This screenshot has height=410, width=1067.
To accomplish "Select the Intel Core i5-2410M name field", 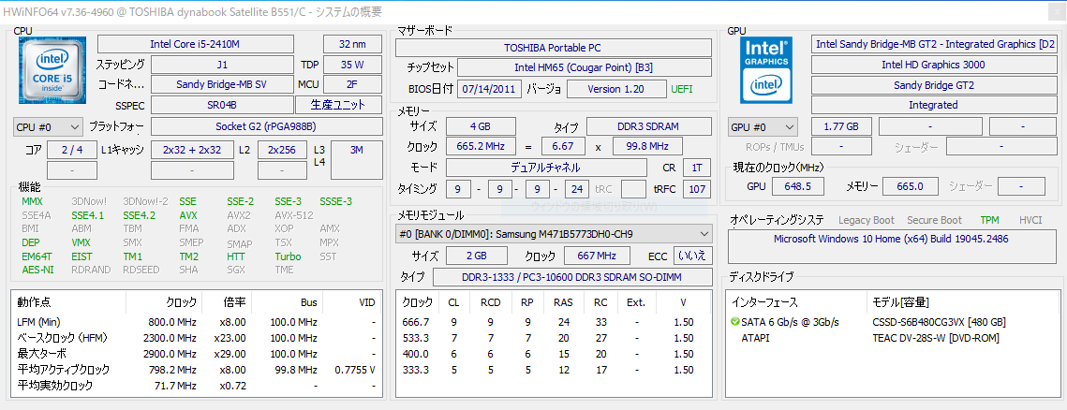I will 195,44.
